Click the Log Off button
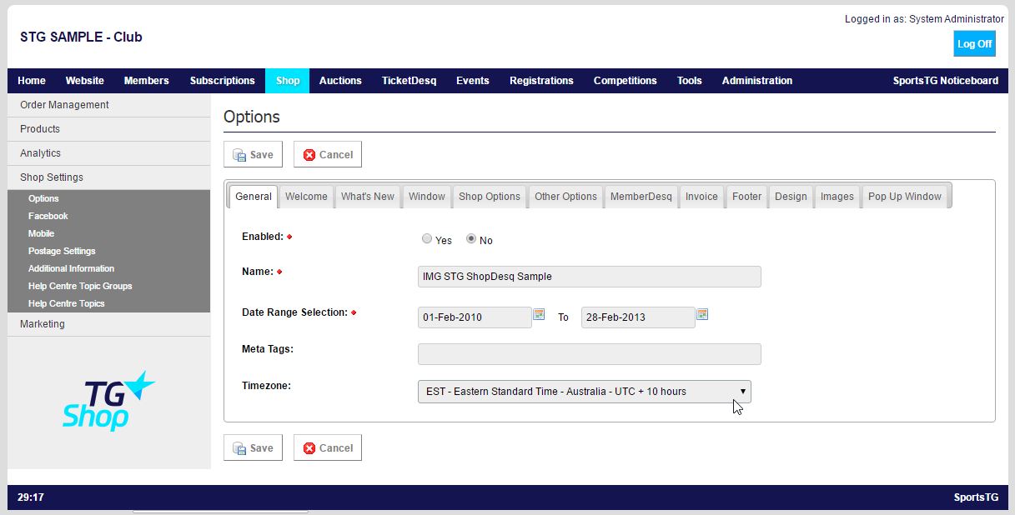Image resolution: width=1015 pixels, height=515 pixels. coord(975,44)
